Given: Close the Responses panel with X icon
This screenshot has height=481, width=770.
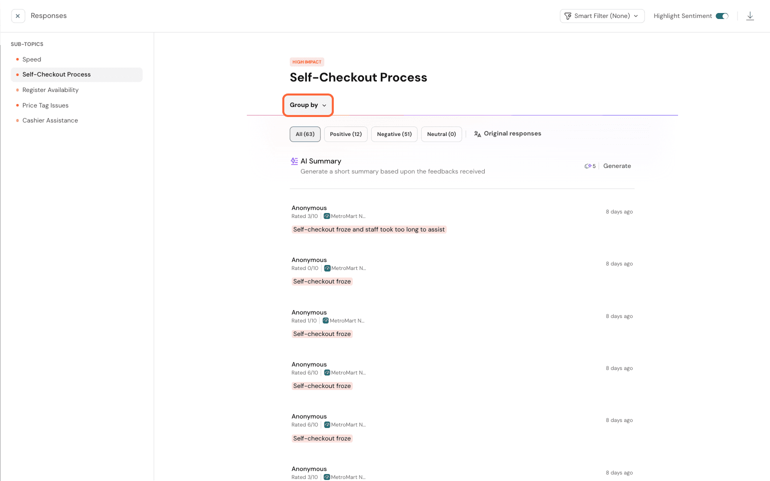Looking at the screenshot, I should pos(18,16).
